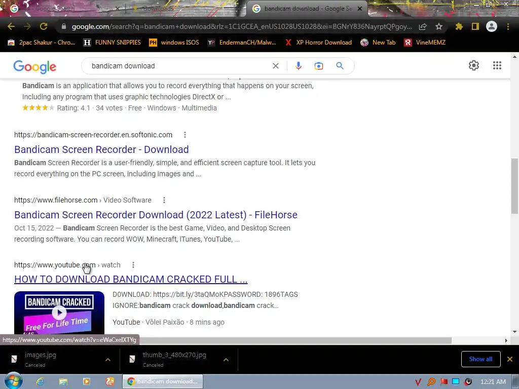Clear the search box with the X icon
Viewport: 519px width, 389px height.
tap(275, 66)
